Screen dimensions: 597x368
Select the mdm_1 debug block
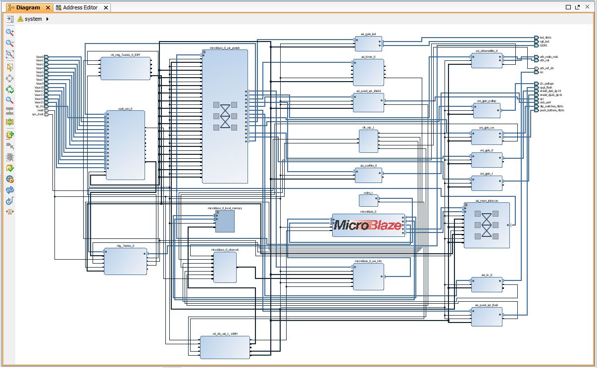368,200
